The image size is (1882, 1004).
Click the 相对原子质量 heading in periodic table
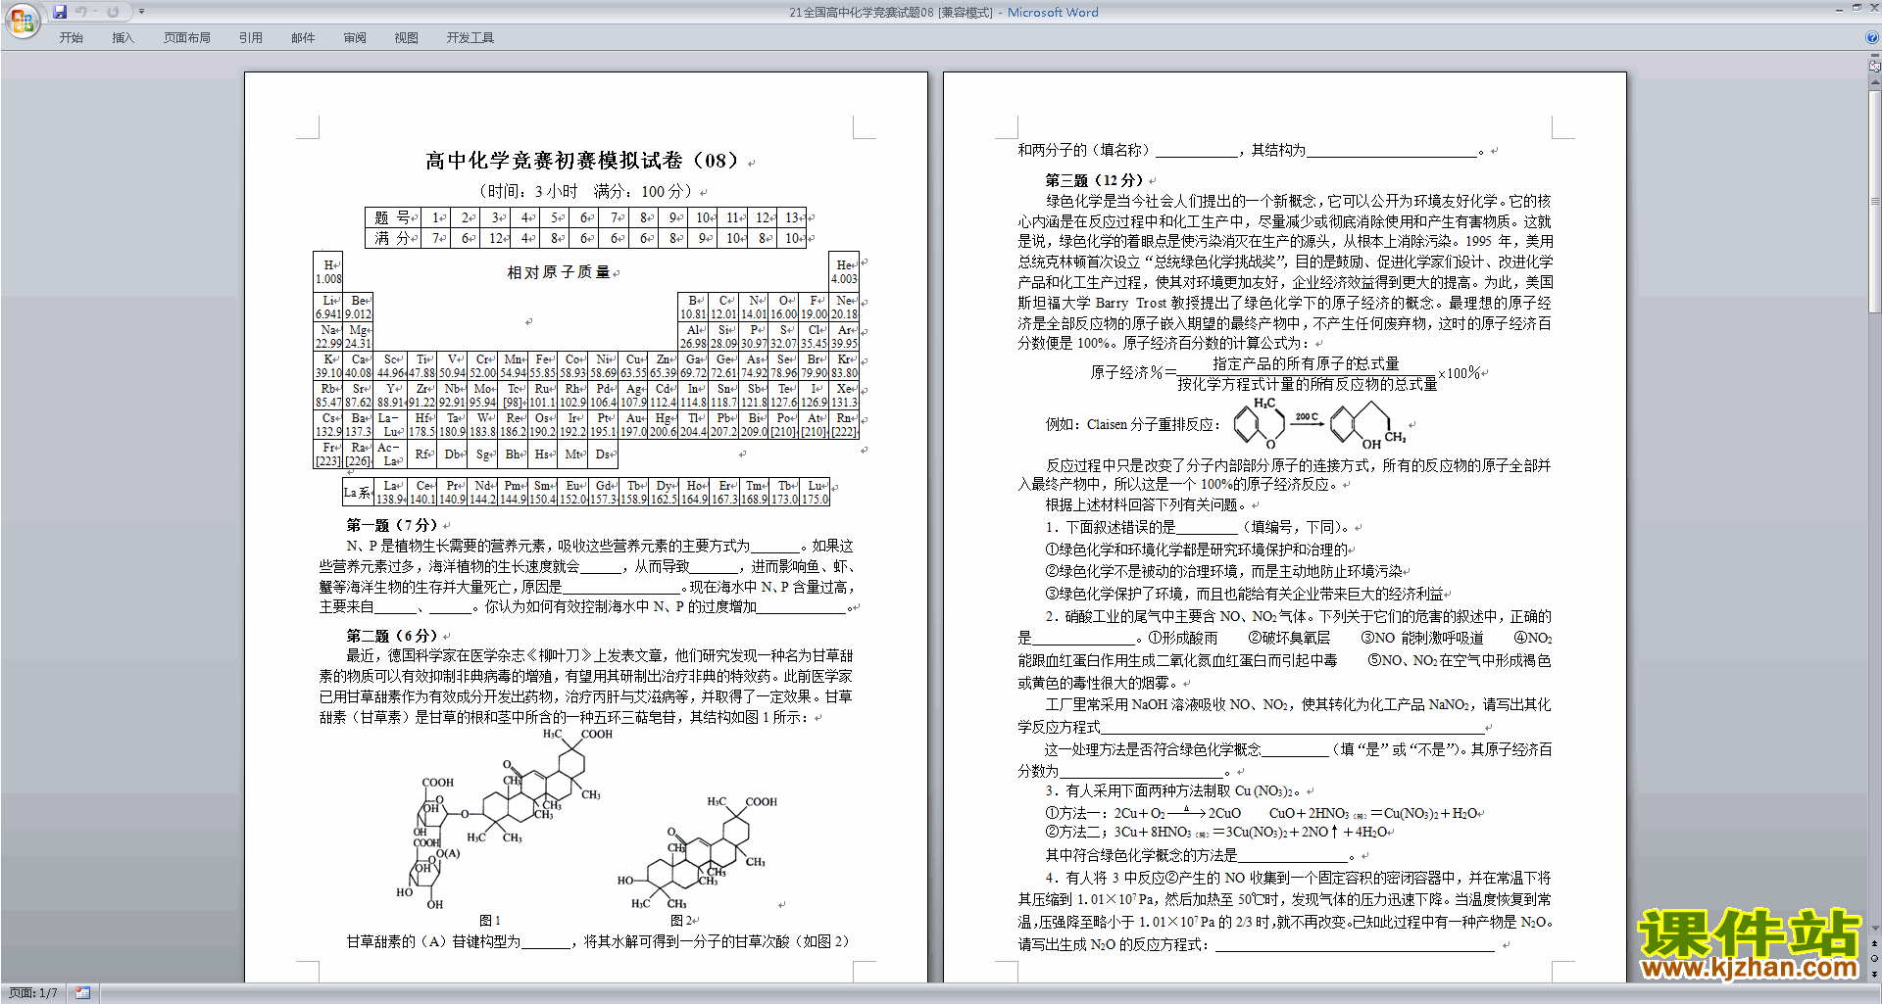pyautogui.click(x=559, y=272)
